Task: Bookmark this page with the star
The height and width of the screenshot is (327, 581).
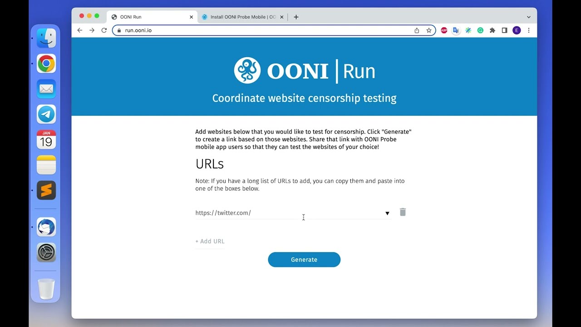Action: tap(428, 30)
